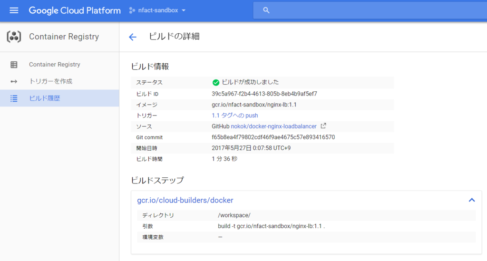Click the 引数 row label
Screen dimensions: 487x261
(x=147, y=226)
